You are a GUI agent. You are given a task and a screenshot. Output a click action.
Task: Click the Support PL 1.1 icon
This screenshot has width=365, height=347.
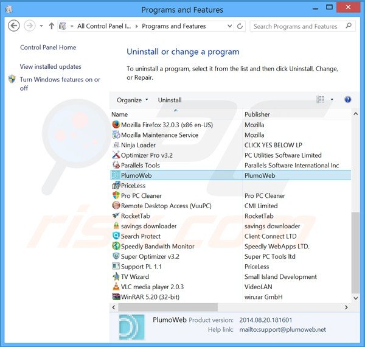click(116, 266)
